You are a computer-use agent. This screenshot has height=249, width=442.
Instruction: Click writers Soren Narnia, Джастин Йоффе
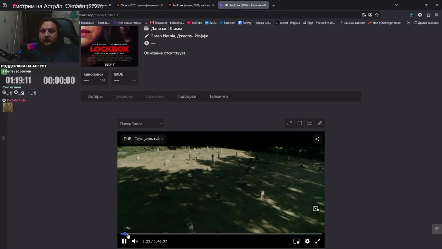pyautogui.click(x=180, y=36)
